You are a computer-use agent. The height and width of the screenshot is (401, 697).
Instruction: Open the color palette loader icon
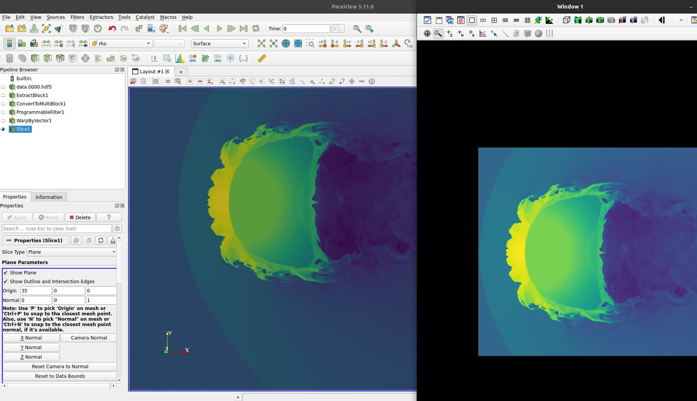point(164,29)
